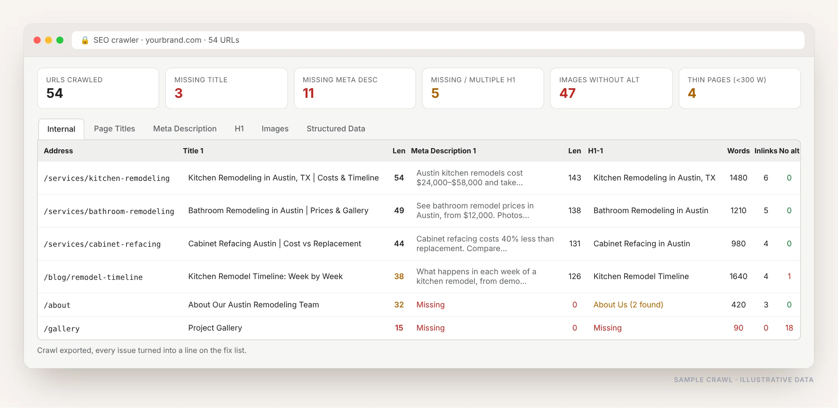Screen dimensions: 838x408
Task: Click the 18 no-alt count for /gallery
Action: coord(789,328)
